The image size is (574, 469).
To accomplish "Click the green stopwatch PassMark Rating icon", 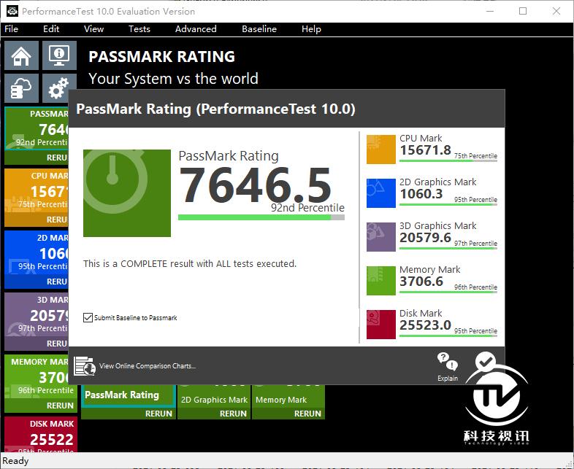I will click(127, 193).
